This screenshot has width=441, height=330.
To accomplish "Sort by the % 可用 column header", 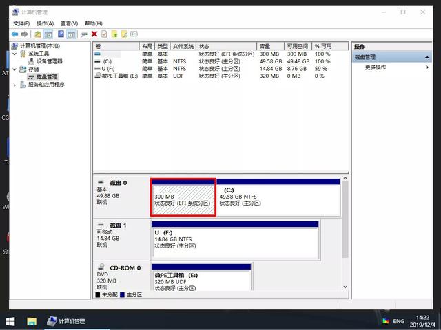I will 330,46.
